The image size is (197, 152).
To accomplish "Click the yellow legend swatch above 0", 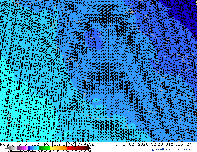I will point(51,148).
